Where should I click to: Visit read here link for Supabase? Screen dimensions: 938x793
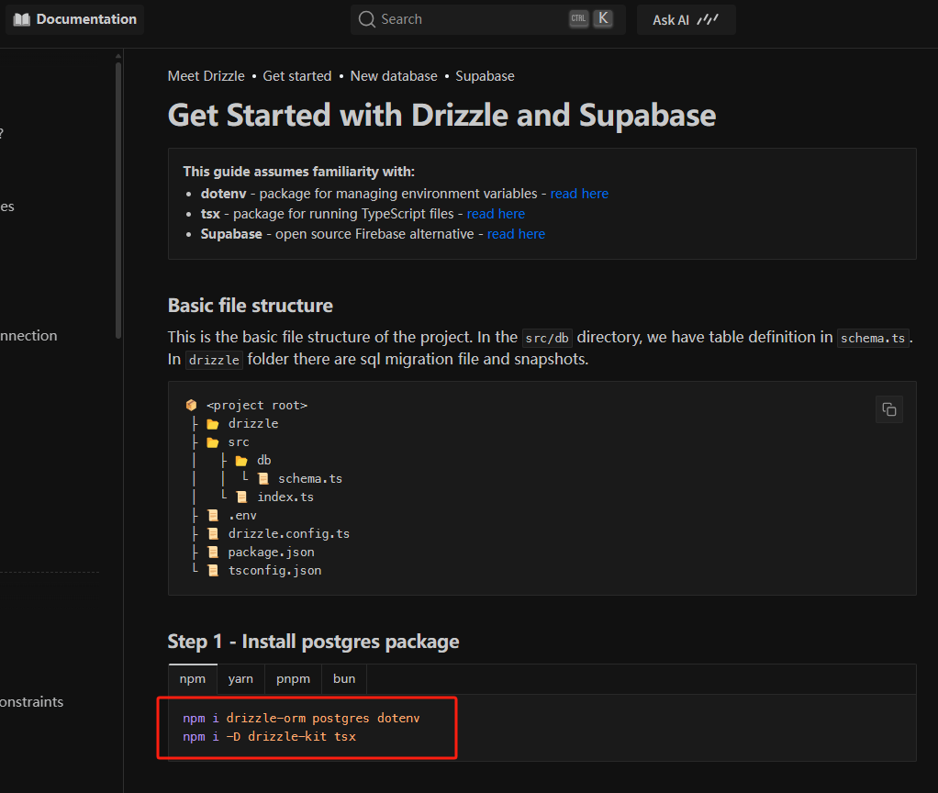516,234
